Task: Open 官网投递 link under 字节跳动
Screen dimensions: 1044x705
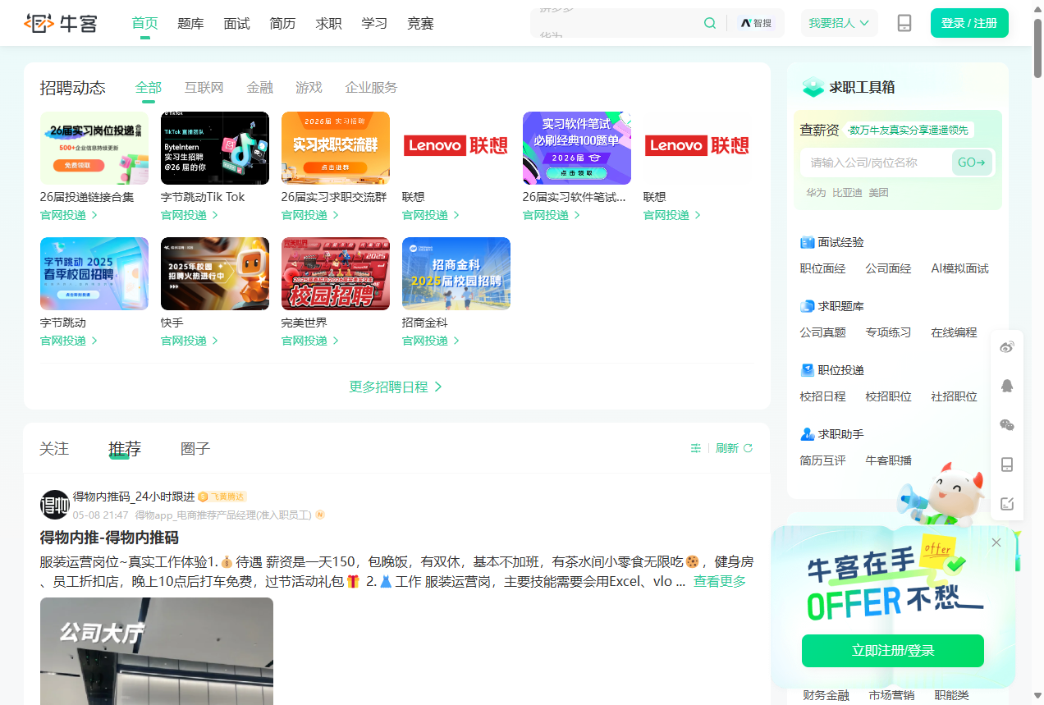Action: [62, 341]
